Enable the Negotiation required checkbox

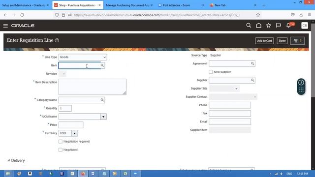tap(61, 142)
